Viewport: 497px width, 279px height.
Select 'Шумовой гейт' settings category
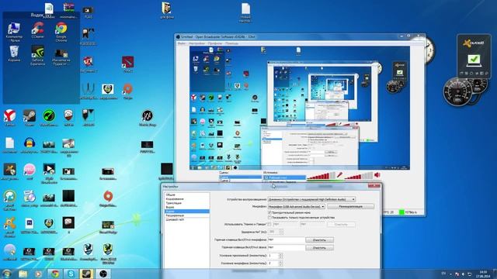coord(186,219)
